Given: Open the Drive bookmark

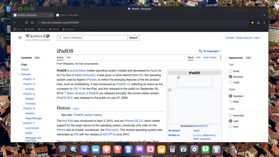Looking at the screenshot, I should point(18,29).
